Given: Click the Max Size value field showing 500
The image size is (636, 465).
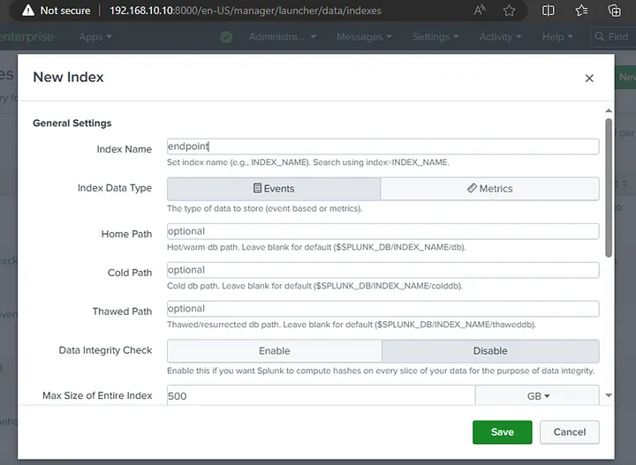Looking at the screenshot, I should pos(321,396).
